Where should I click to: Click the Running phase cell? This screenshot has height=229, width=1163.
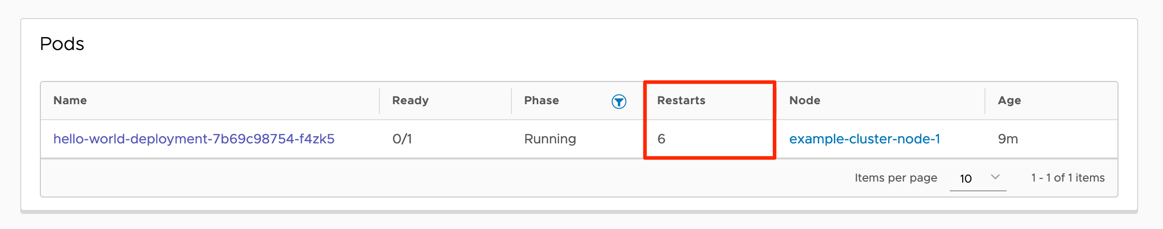[x=550, y=139]
